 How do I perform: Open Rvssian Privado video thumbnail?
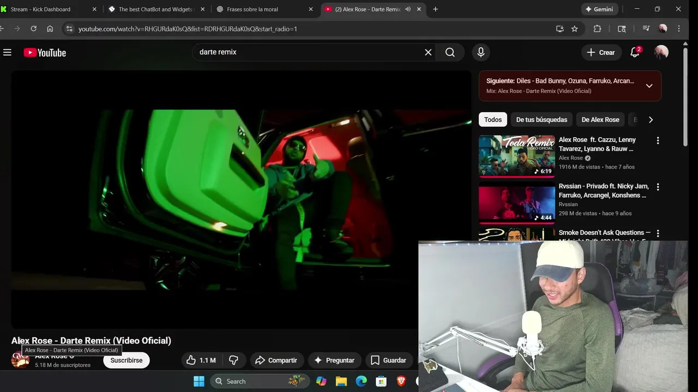coord(516,203)
